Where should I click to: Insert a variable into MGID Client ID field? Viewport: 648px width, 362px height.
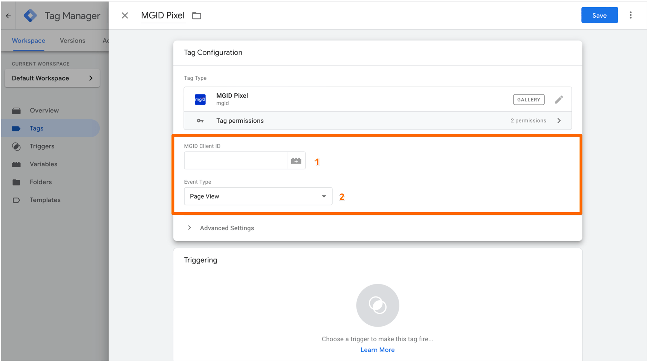296,160
